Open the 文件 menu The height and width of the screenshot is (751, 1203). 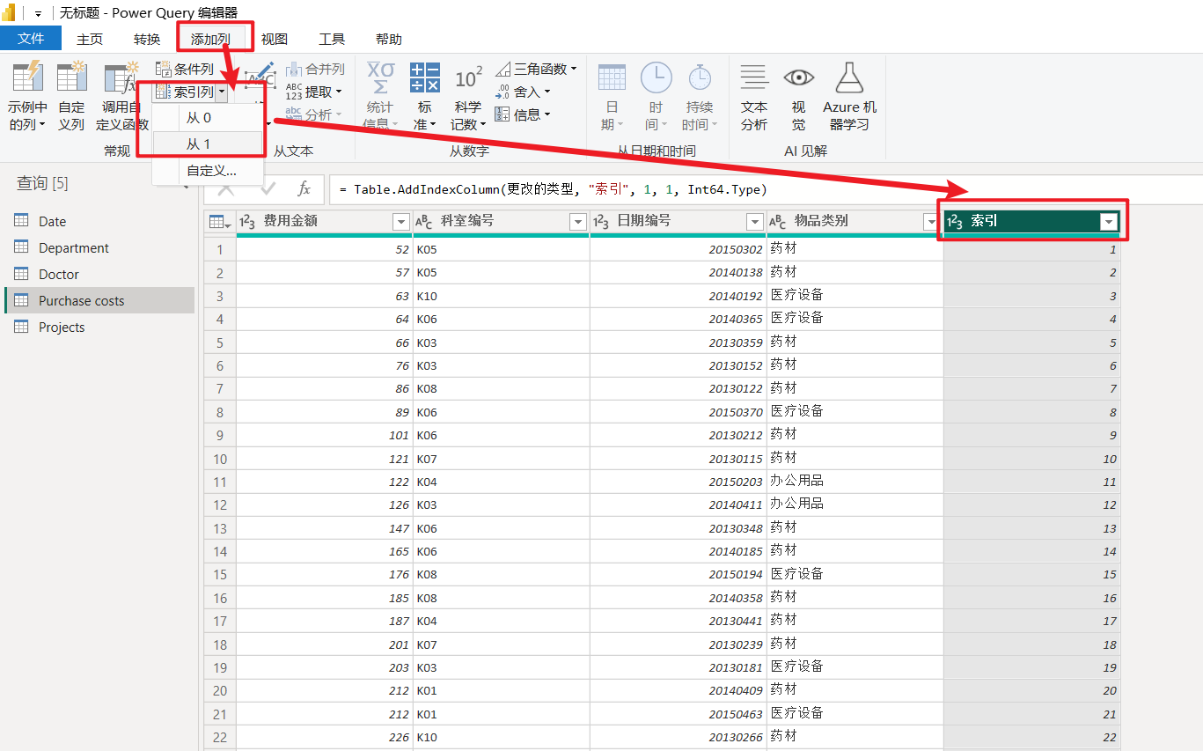pos(31,39)
